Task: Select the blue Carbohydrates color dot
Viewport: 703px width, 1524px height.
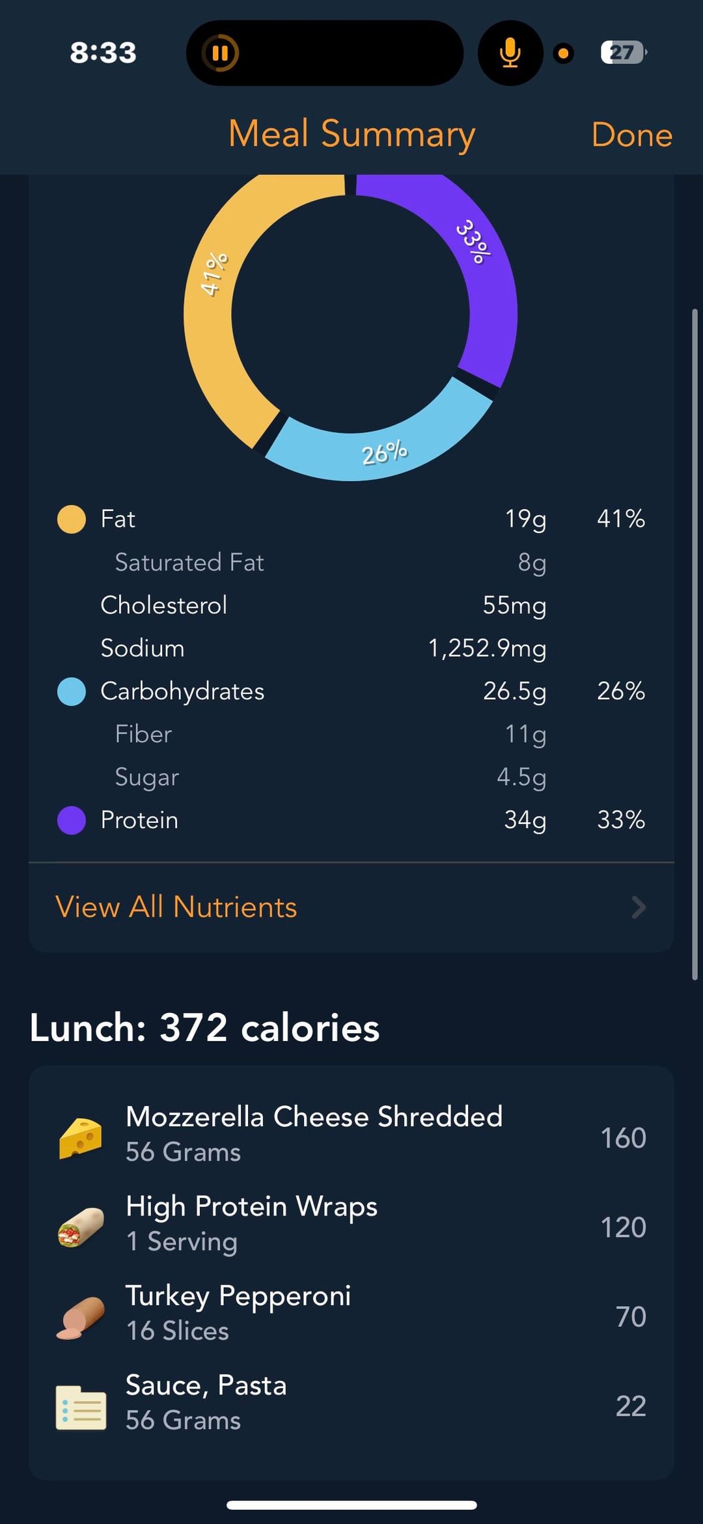Action: pos(72,691)
